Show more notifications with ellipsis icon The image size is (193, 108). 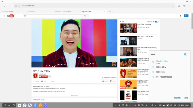coord(130,105)
